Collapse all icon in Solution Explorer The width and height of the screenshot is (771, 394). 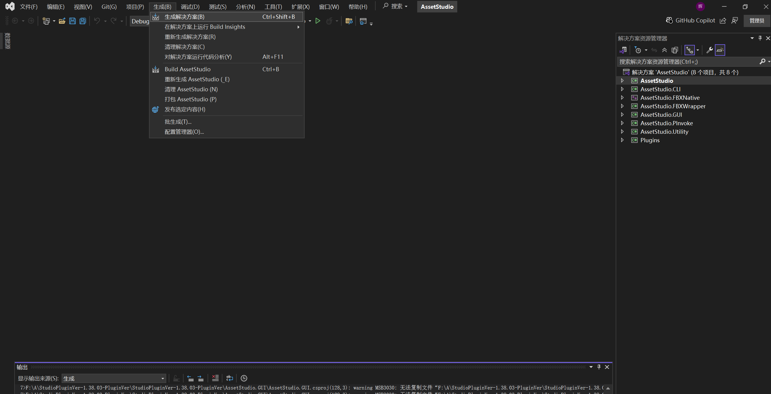pos(664,50)
